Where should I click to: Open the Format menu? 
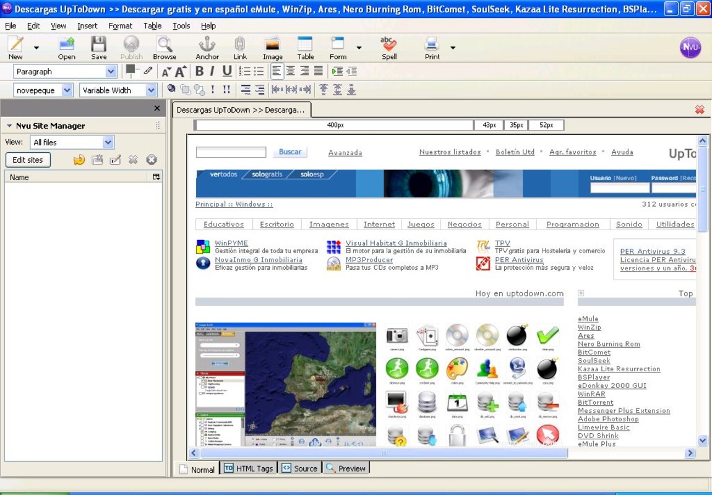(120, 26)
